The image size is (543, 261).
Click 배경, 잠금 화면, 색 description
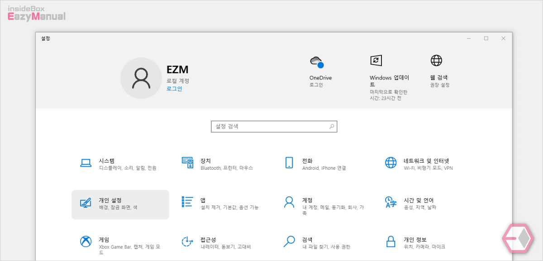point(118,207)
